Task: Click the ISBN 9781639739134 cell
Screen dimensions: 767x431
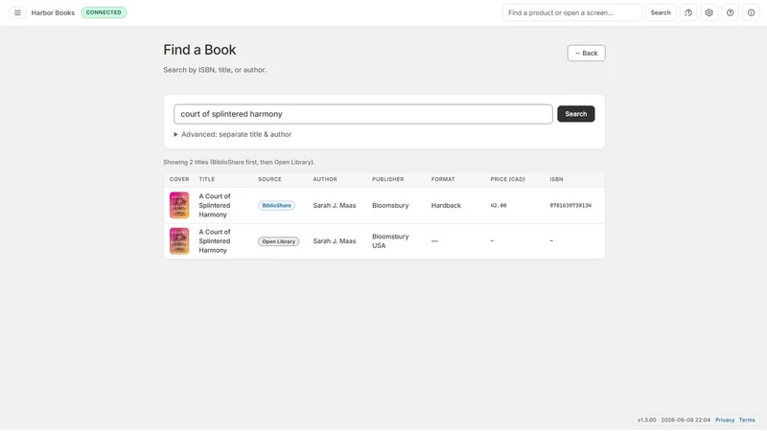Action: point(570,206)
